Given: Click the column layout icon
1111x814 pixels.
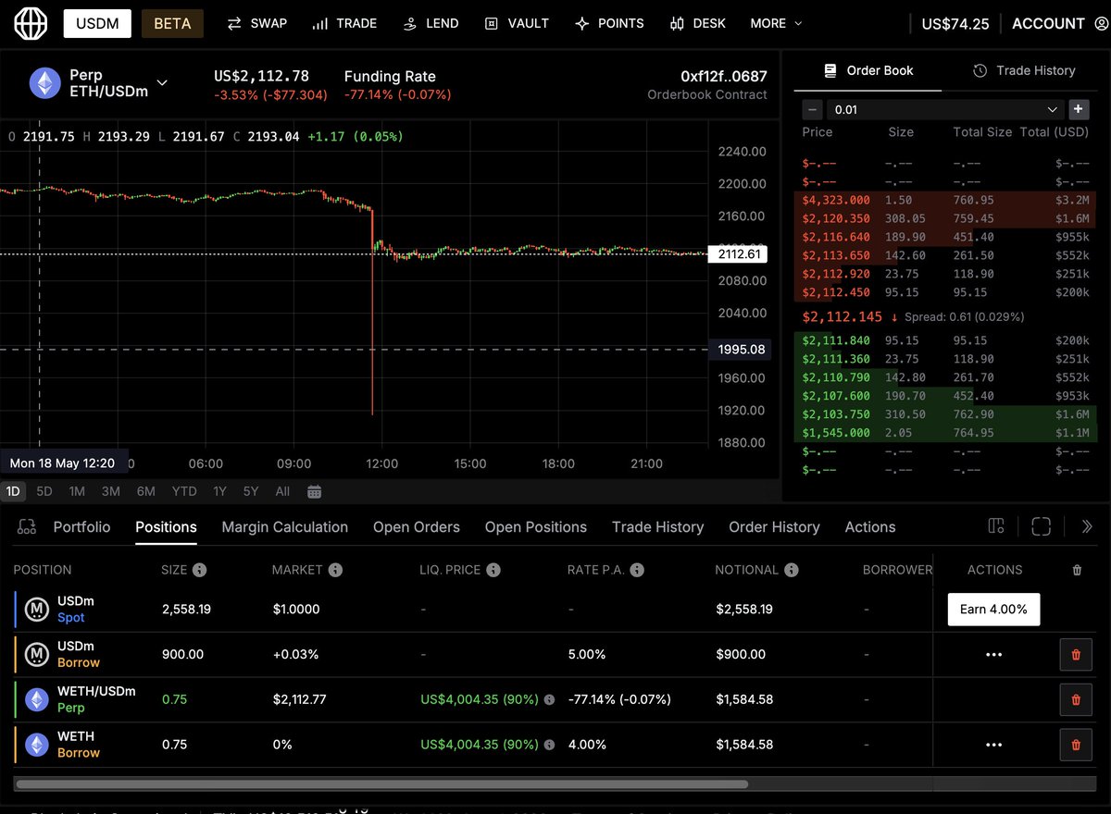Looking at the screenshot, I should (996, 526).
